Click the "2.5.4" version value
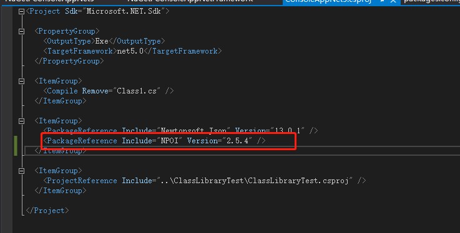Image resolution: width=460 pixels, height=233 pixels. [x=237, y=141]
